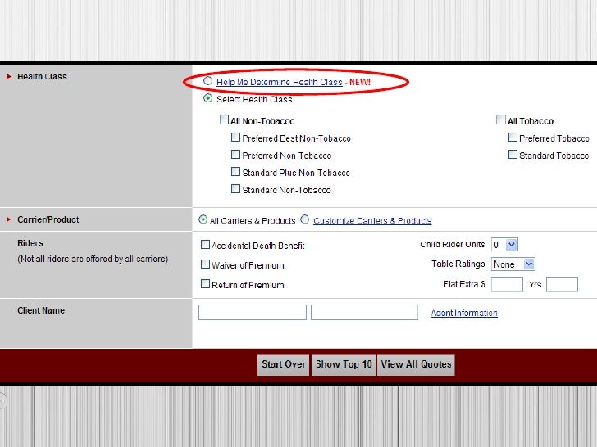Click the Table Ratings label
The image size is (597, 447).
click(458, 264)
